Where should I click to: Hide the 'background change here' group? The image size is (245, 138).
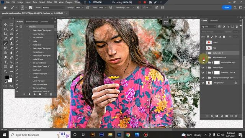pos(203,78)
